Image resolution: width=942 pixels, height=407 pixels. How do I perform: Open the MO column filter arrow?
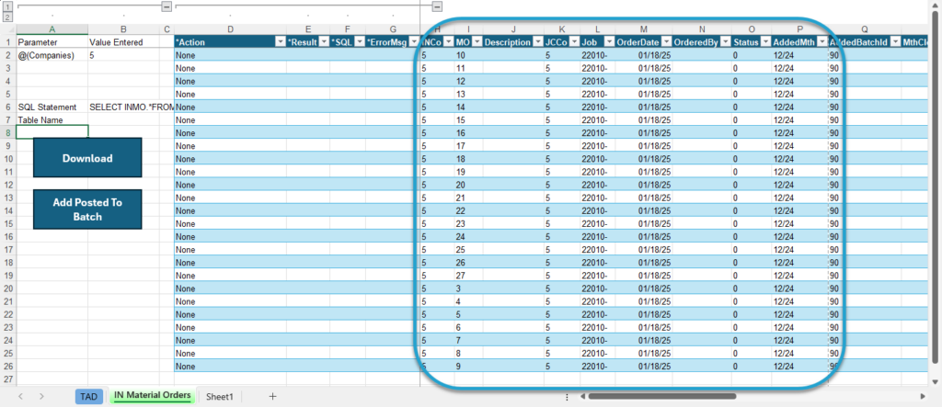[x=477, y=42]
